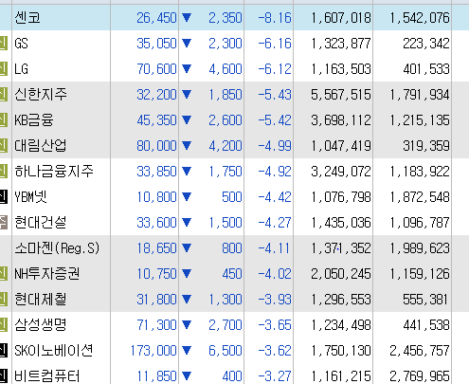Click the KB금융 price 45,350
Viewport: 469px width, 384px height.
click(156, 120)
